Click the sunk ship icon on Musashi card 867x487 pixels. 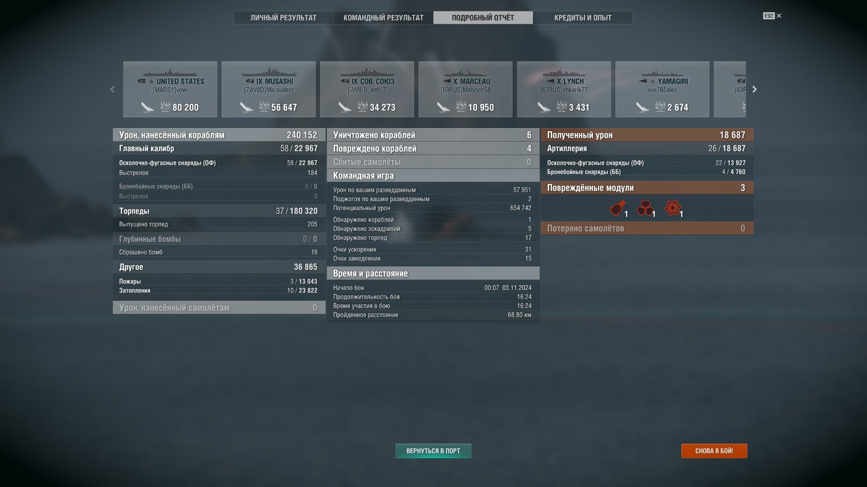coord(246,107)
